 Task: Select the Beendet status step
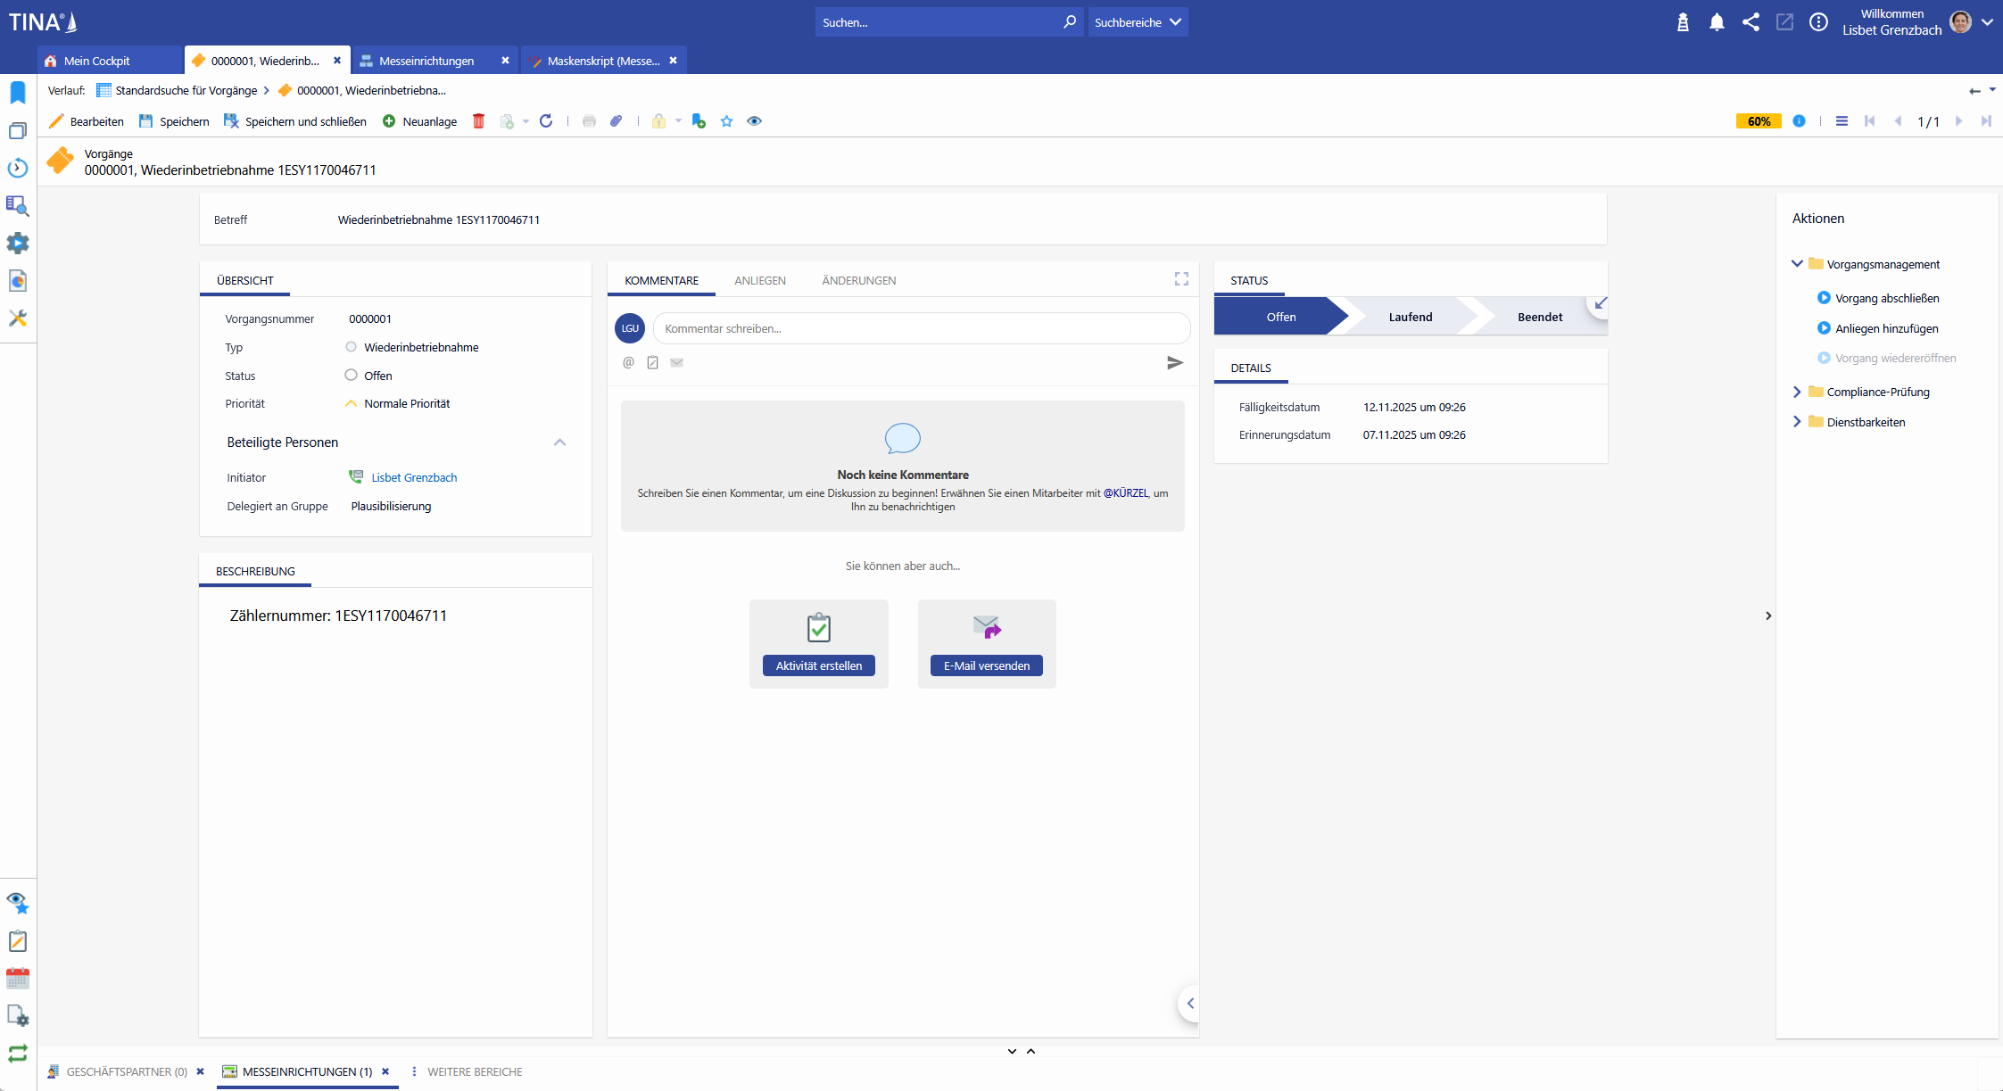click(1539, 317)
